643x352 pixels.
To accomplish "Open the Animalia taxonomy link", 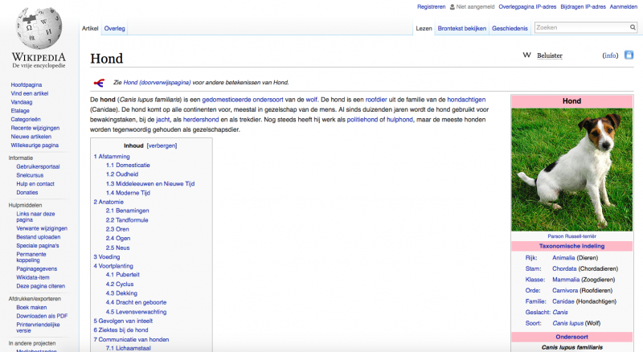I will (563, 258).
